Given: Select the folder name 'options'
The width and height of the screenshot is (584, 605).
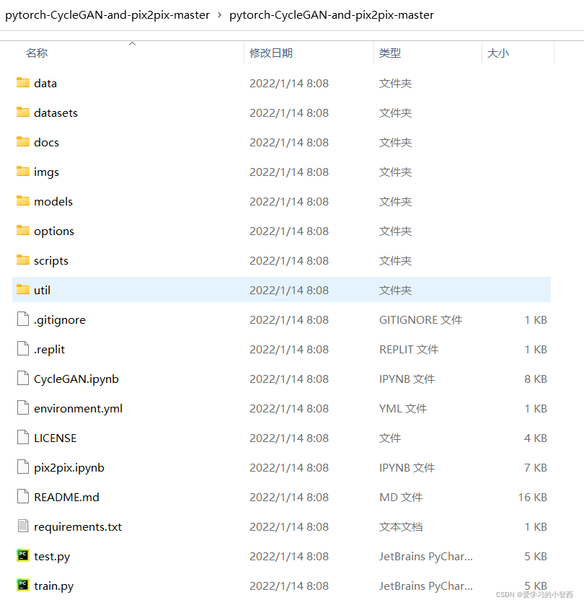Looking at the screenshot, I should 54,231.
